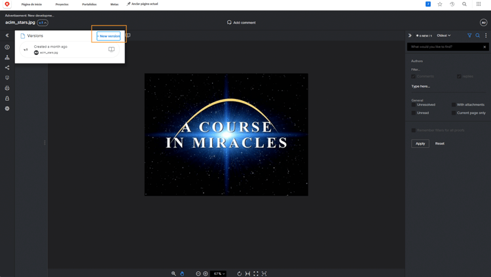Click 'Advertisement: New developme...' breadcrumb
Screen dimensions: 491x277
click(x=29, y=15)
